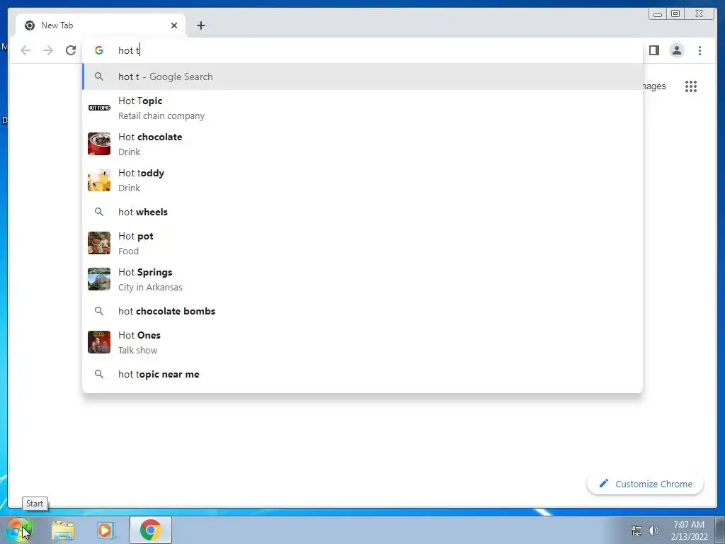Open the Chrome three-dot menu
This screenshot has height=544, width=725.
(700, 50)
